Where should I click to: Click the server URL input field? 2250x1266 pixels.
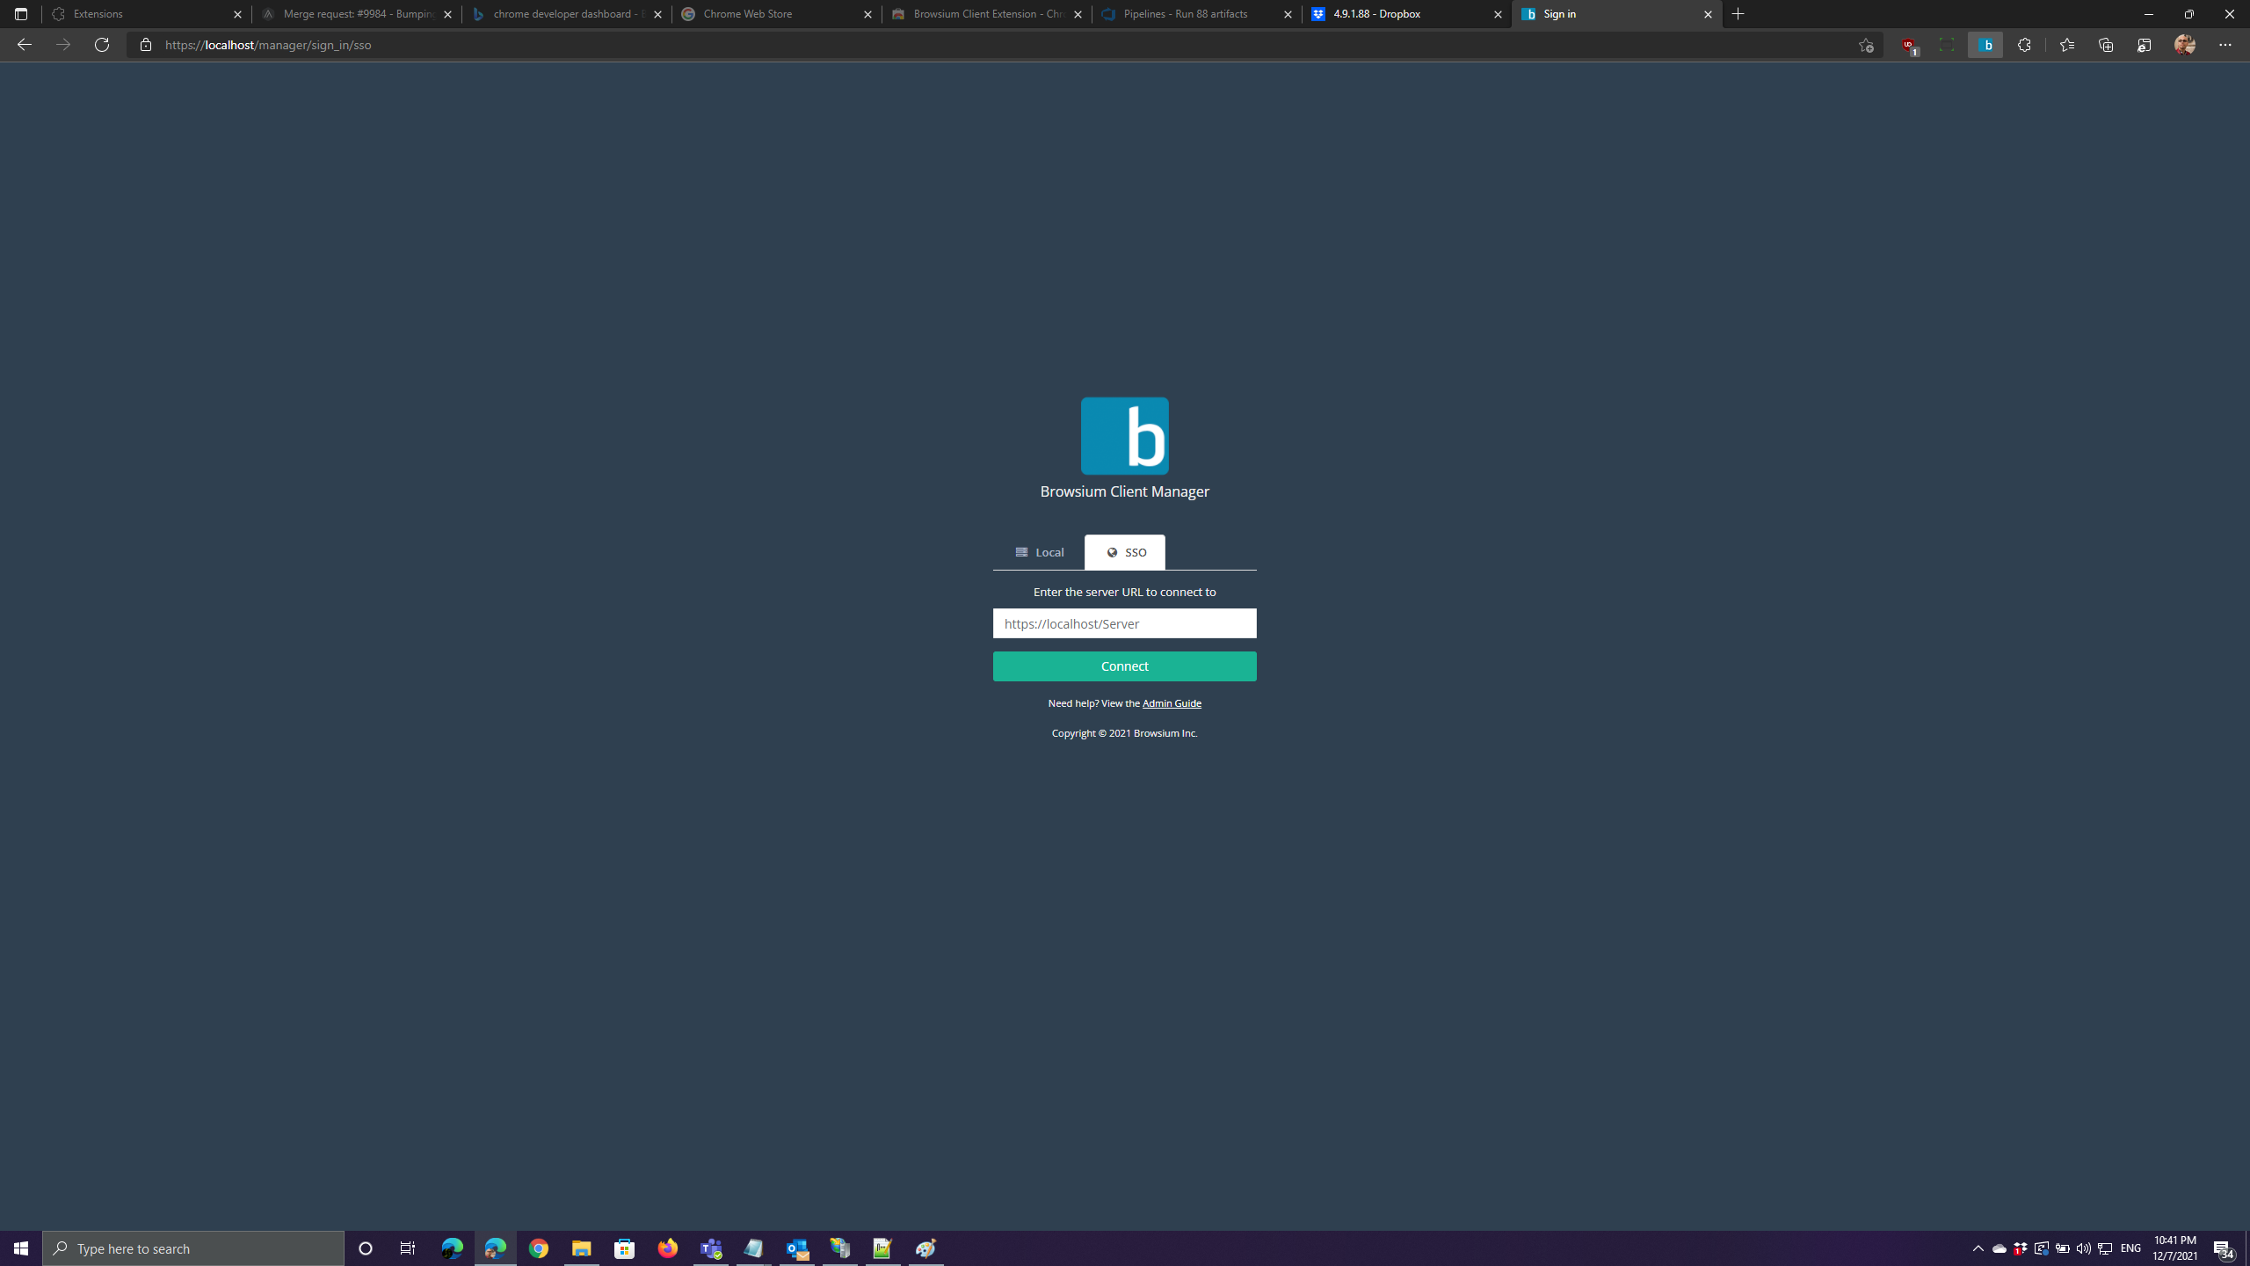[1125, 623]
